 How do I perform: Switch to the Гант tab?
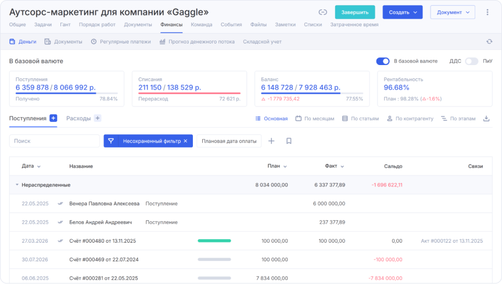tap(65, 24)
